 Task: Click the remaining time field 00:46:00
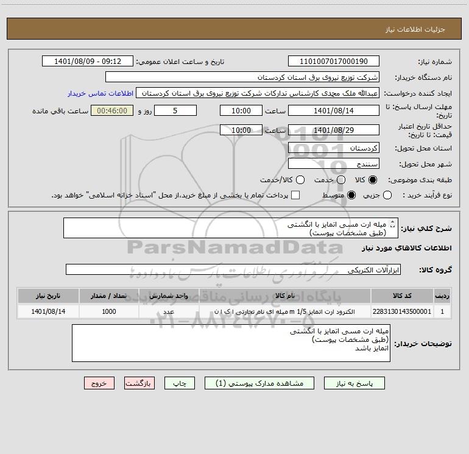pyautogui.click(x=112, y=110)
